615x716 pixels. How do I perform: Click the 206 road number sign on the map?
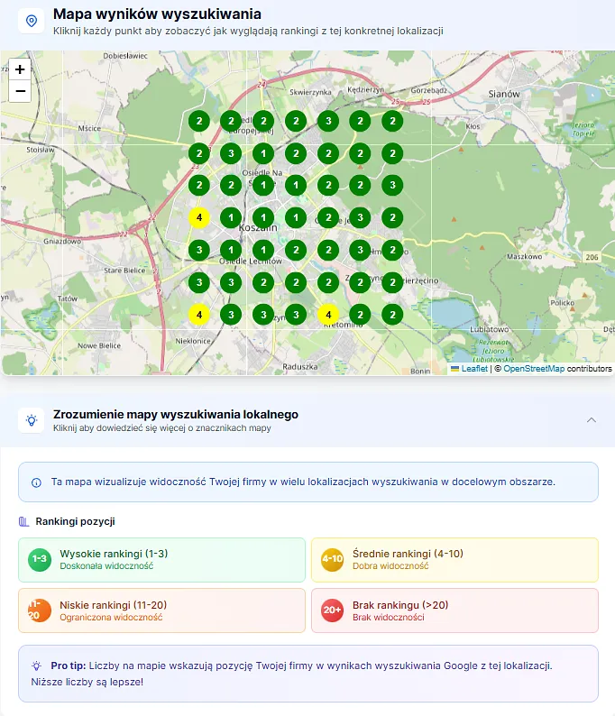coord(592,257)
